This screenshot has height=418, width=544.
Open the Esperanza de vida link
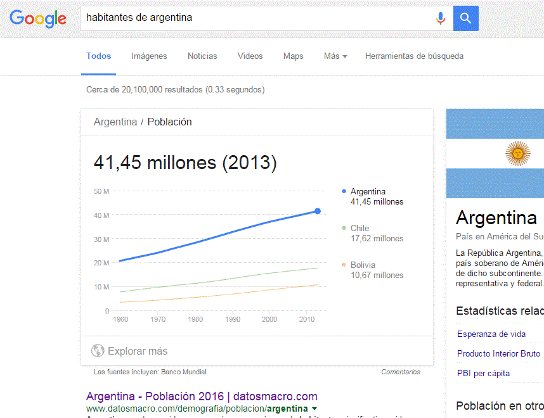coord(491,334)
